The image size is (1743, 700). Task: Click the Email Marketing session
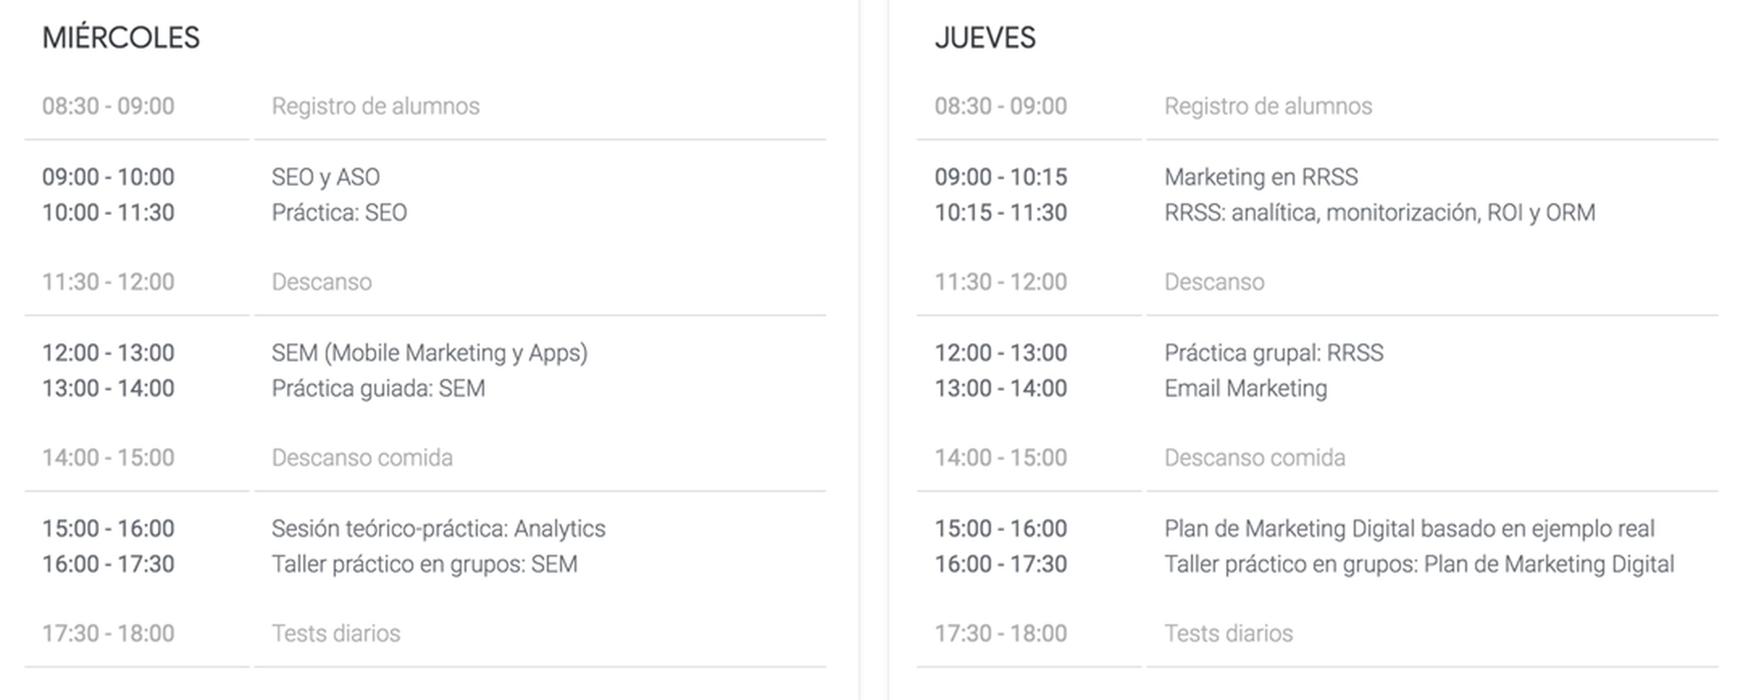[1245, 389]
